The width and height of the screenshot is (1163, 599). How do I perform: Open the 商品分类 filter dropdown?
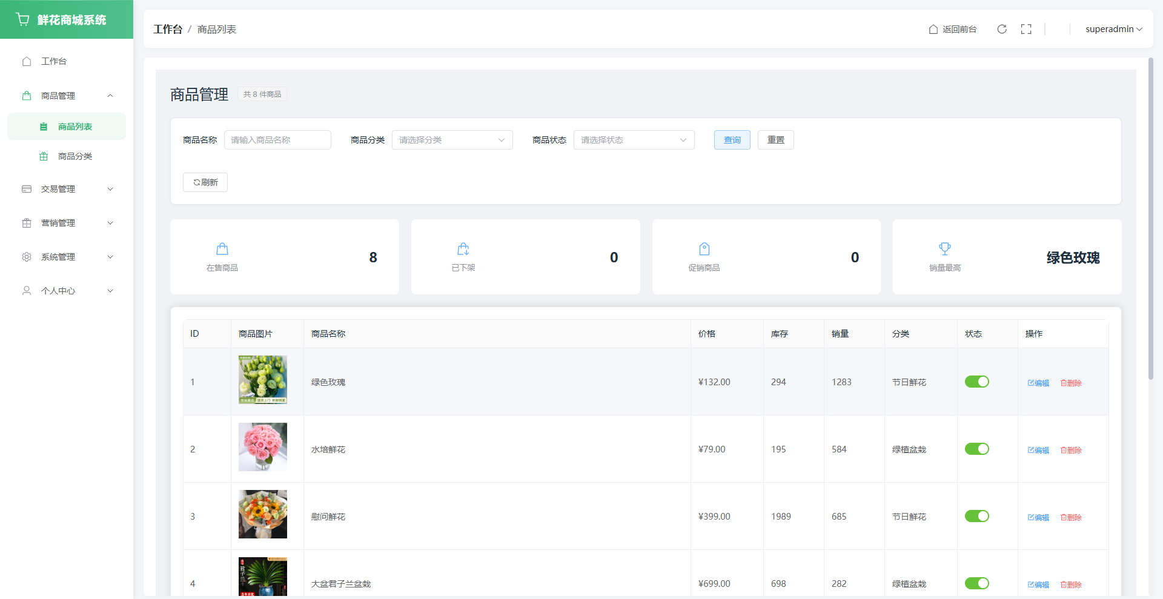tap(452, 140)
